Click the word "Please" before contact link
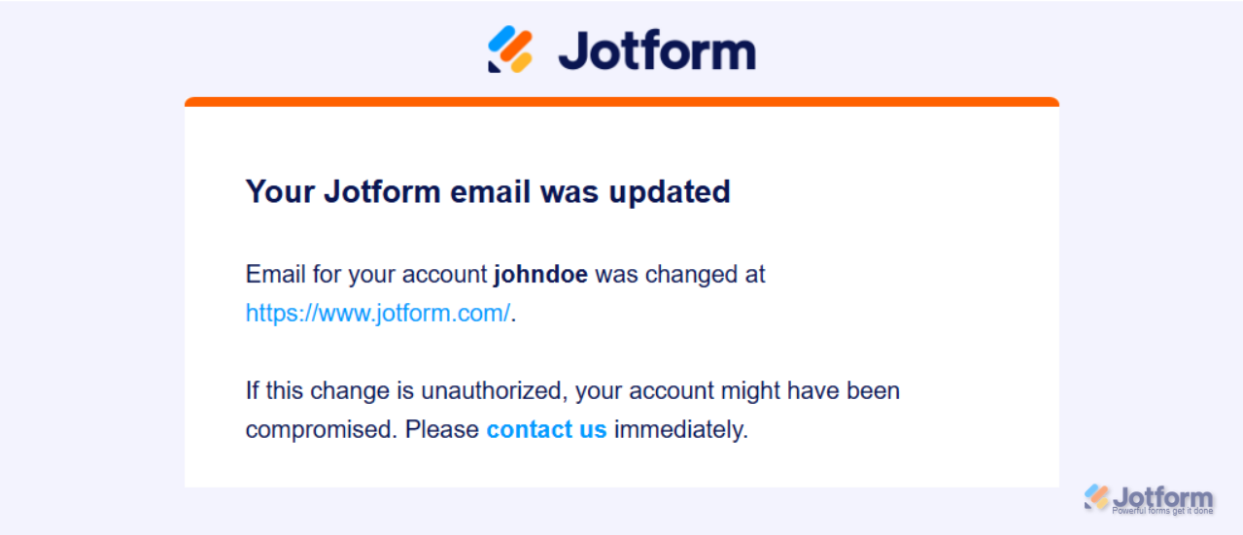Image resolution: width=1243 pixels, height=535 pixels. click(x=442, y=429)
